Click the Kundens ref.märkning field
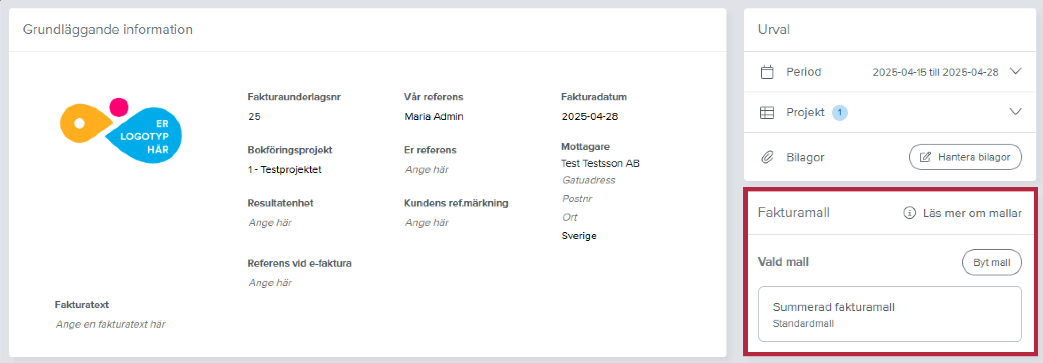This screenshot has height=363, width=1043. click(427, 223)
